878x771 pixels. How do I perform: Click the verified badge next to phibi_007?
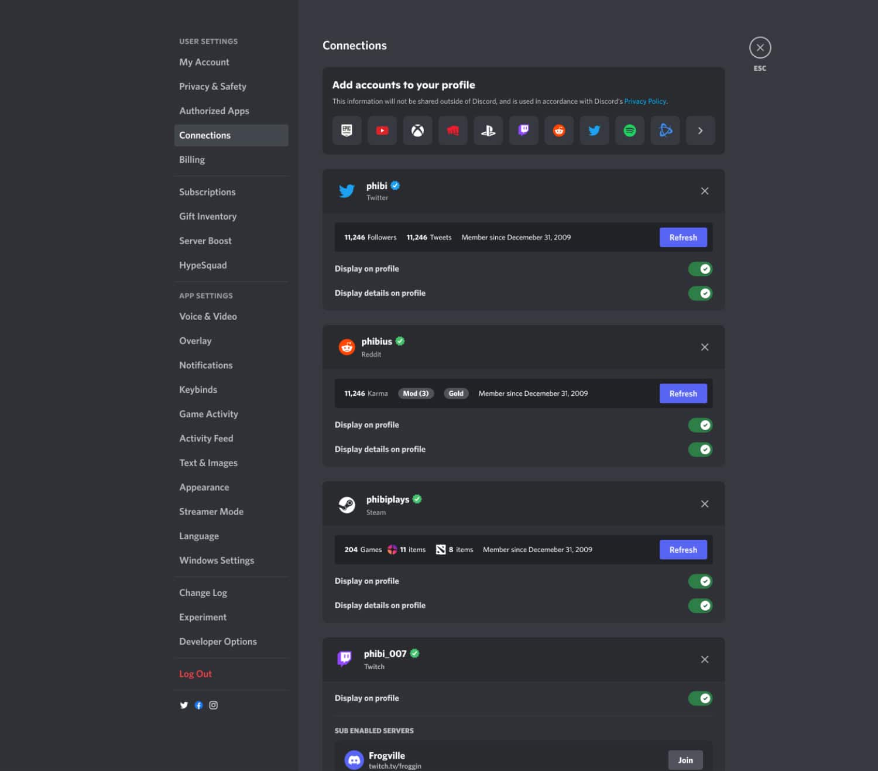414,653
